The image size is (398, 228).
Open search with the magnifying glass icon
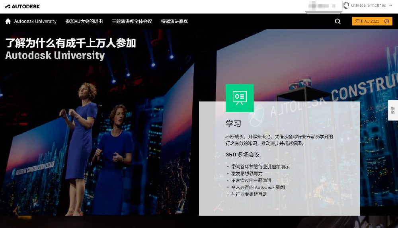click(x=338, y=21)
